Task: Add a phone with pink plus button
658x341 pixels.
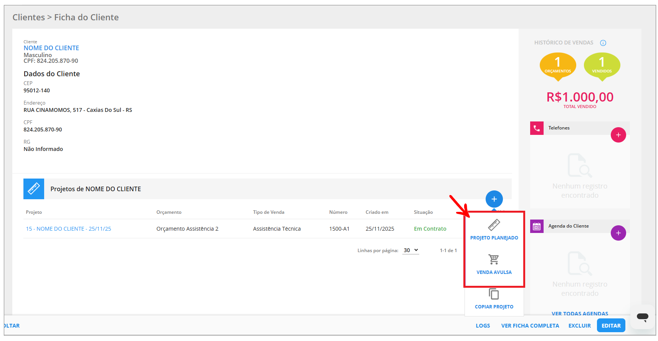Action: tap(618, 135)
